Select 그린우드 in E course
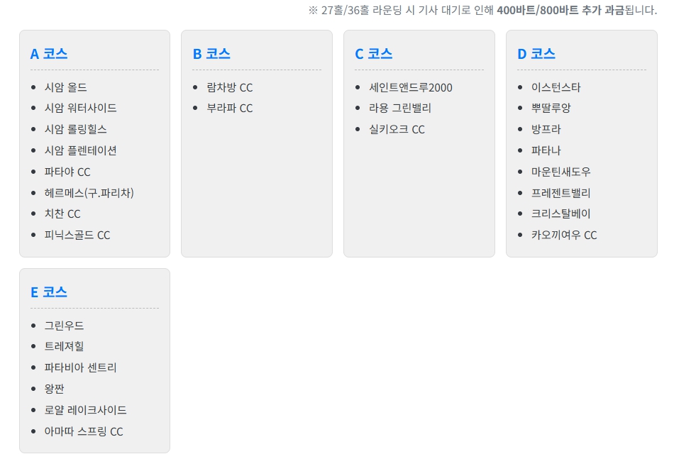The image size is (674, 476). click(x=64, y=326)
